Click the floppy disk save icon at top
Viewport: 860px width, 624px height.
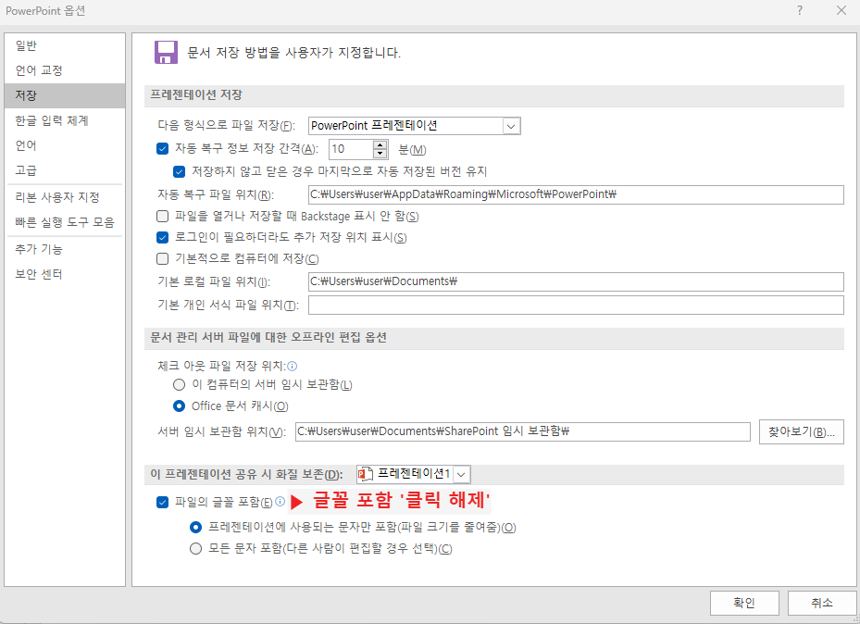[x=165, y=53]
